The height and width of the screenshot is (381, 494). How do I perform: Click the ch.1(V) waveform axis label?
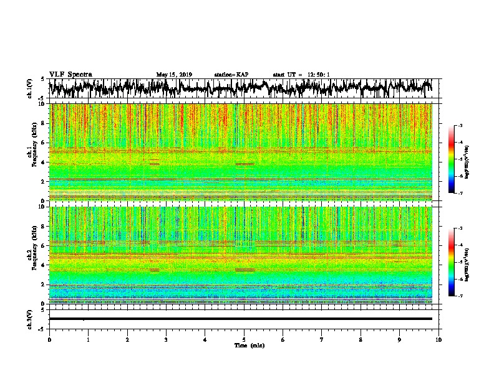(30, 88)
